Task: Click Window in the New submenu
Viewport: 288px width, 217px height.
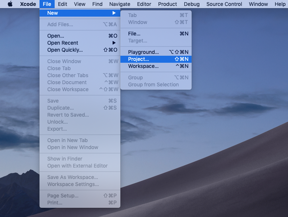Action: [x=156, y=22]
